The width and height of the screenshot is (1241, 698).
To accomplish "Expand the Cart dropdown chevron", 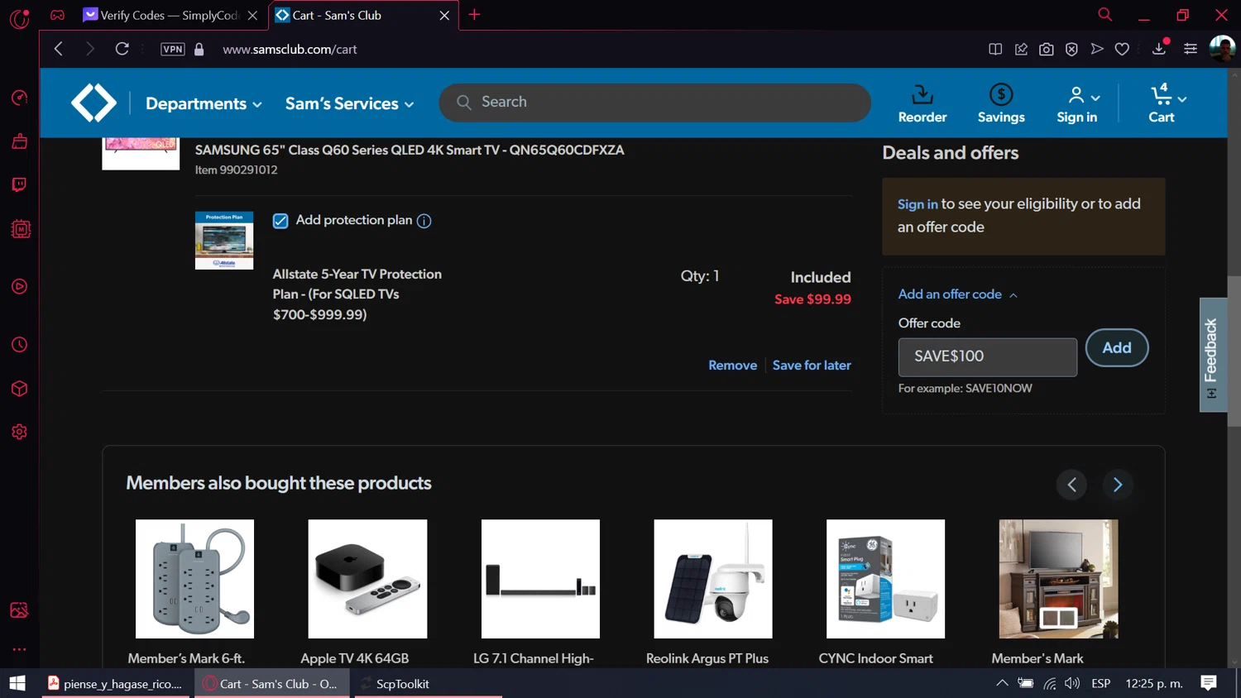I will point(1182,99).
